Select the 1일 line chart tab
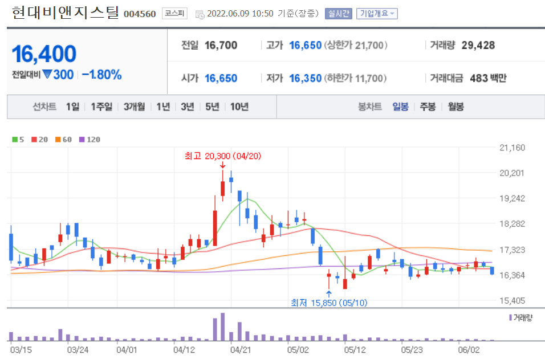545x359 pixels. click(72, 107)
